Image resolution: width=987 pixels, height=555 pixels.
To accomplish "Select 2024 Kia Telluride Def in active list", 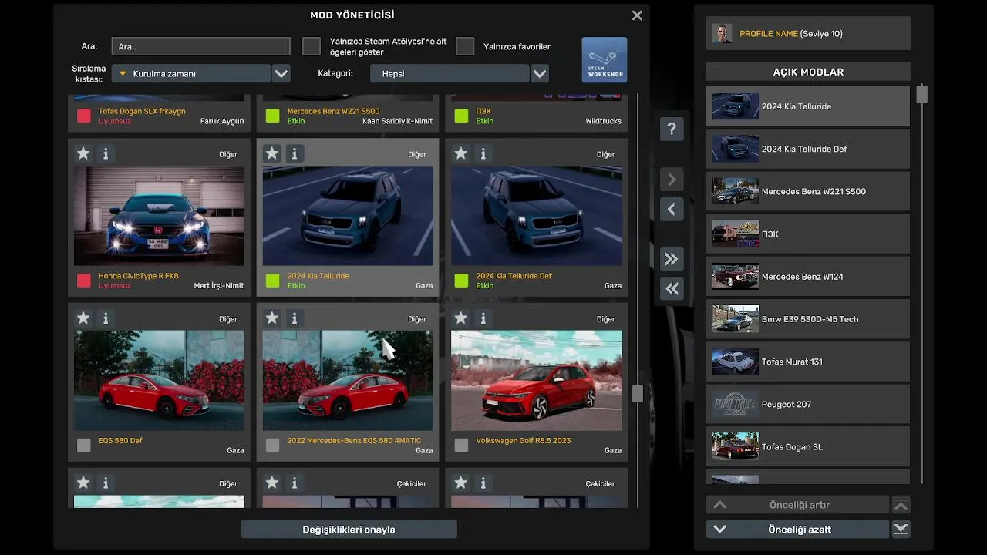I will click(808, 149).
